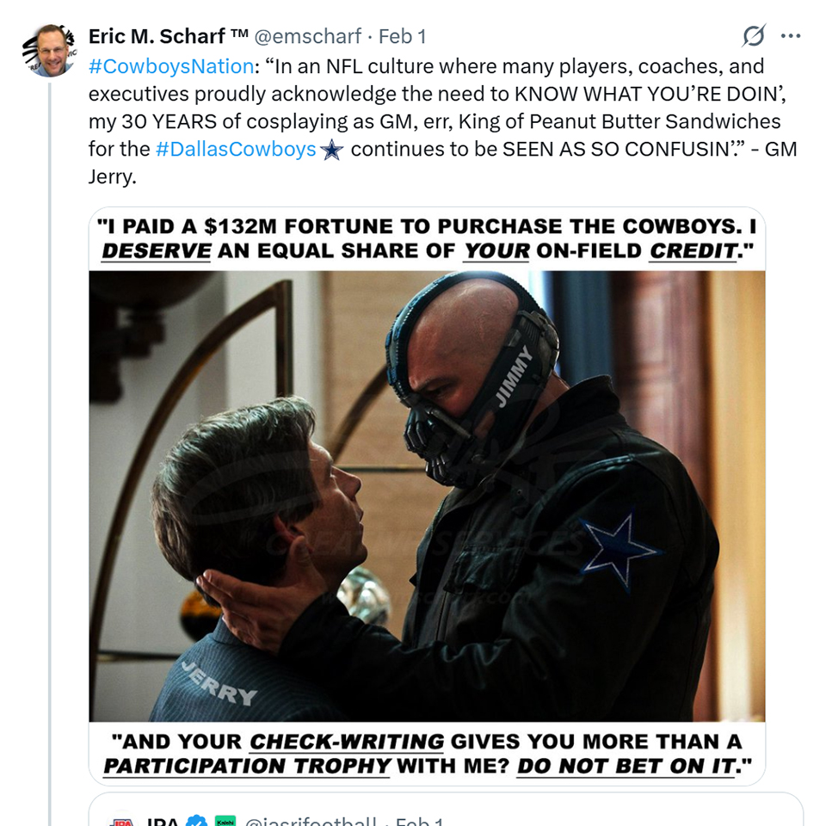This screenshot has height=826, width=826.
Task: Open the Eric M. Scharf display name
Action: pyautogui.click(x=169, y=36)
